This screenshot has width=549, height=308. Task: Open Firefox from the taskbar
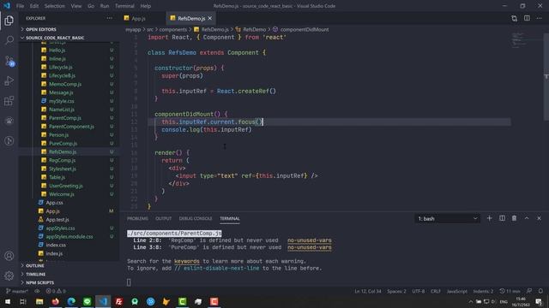coord(55,301)
